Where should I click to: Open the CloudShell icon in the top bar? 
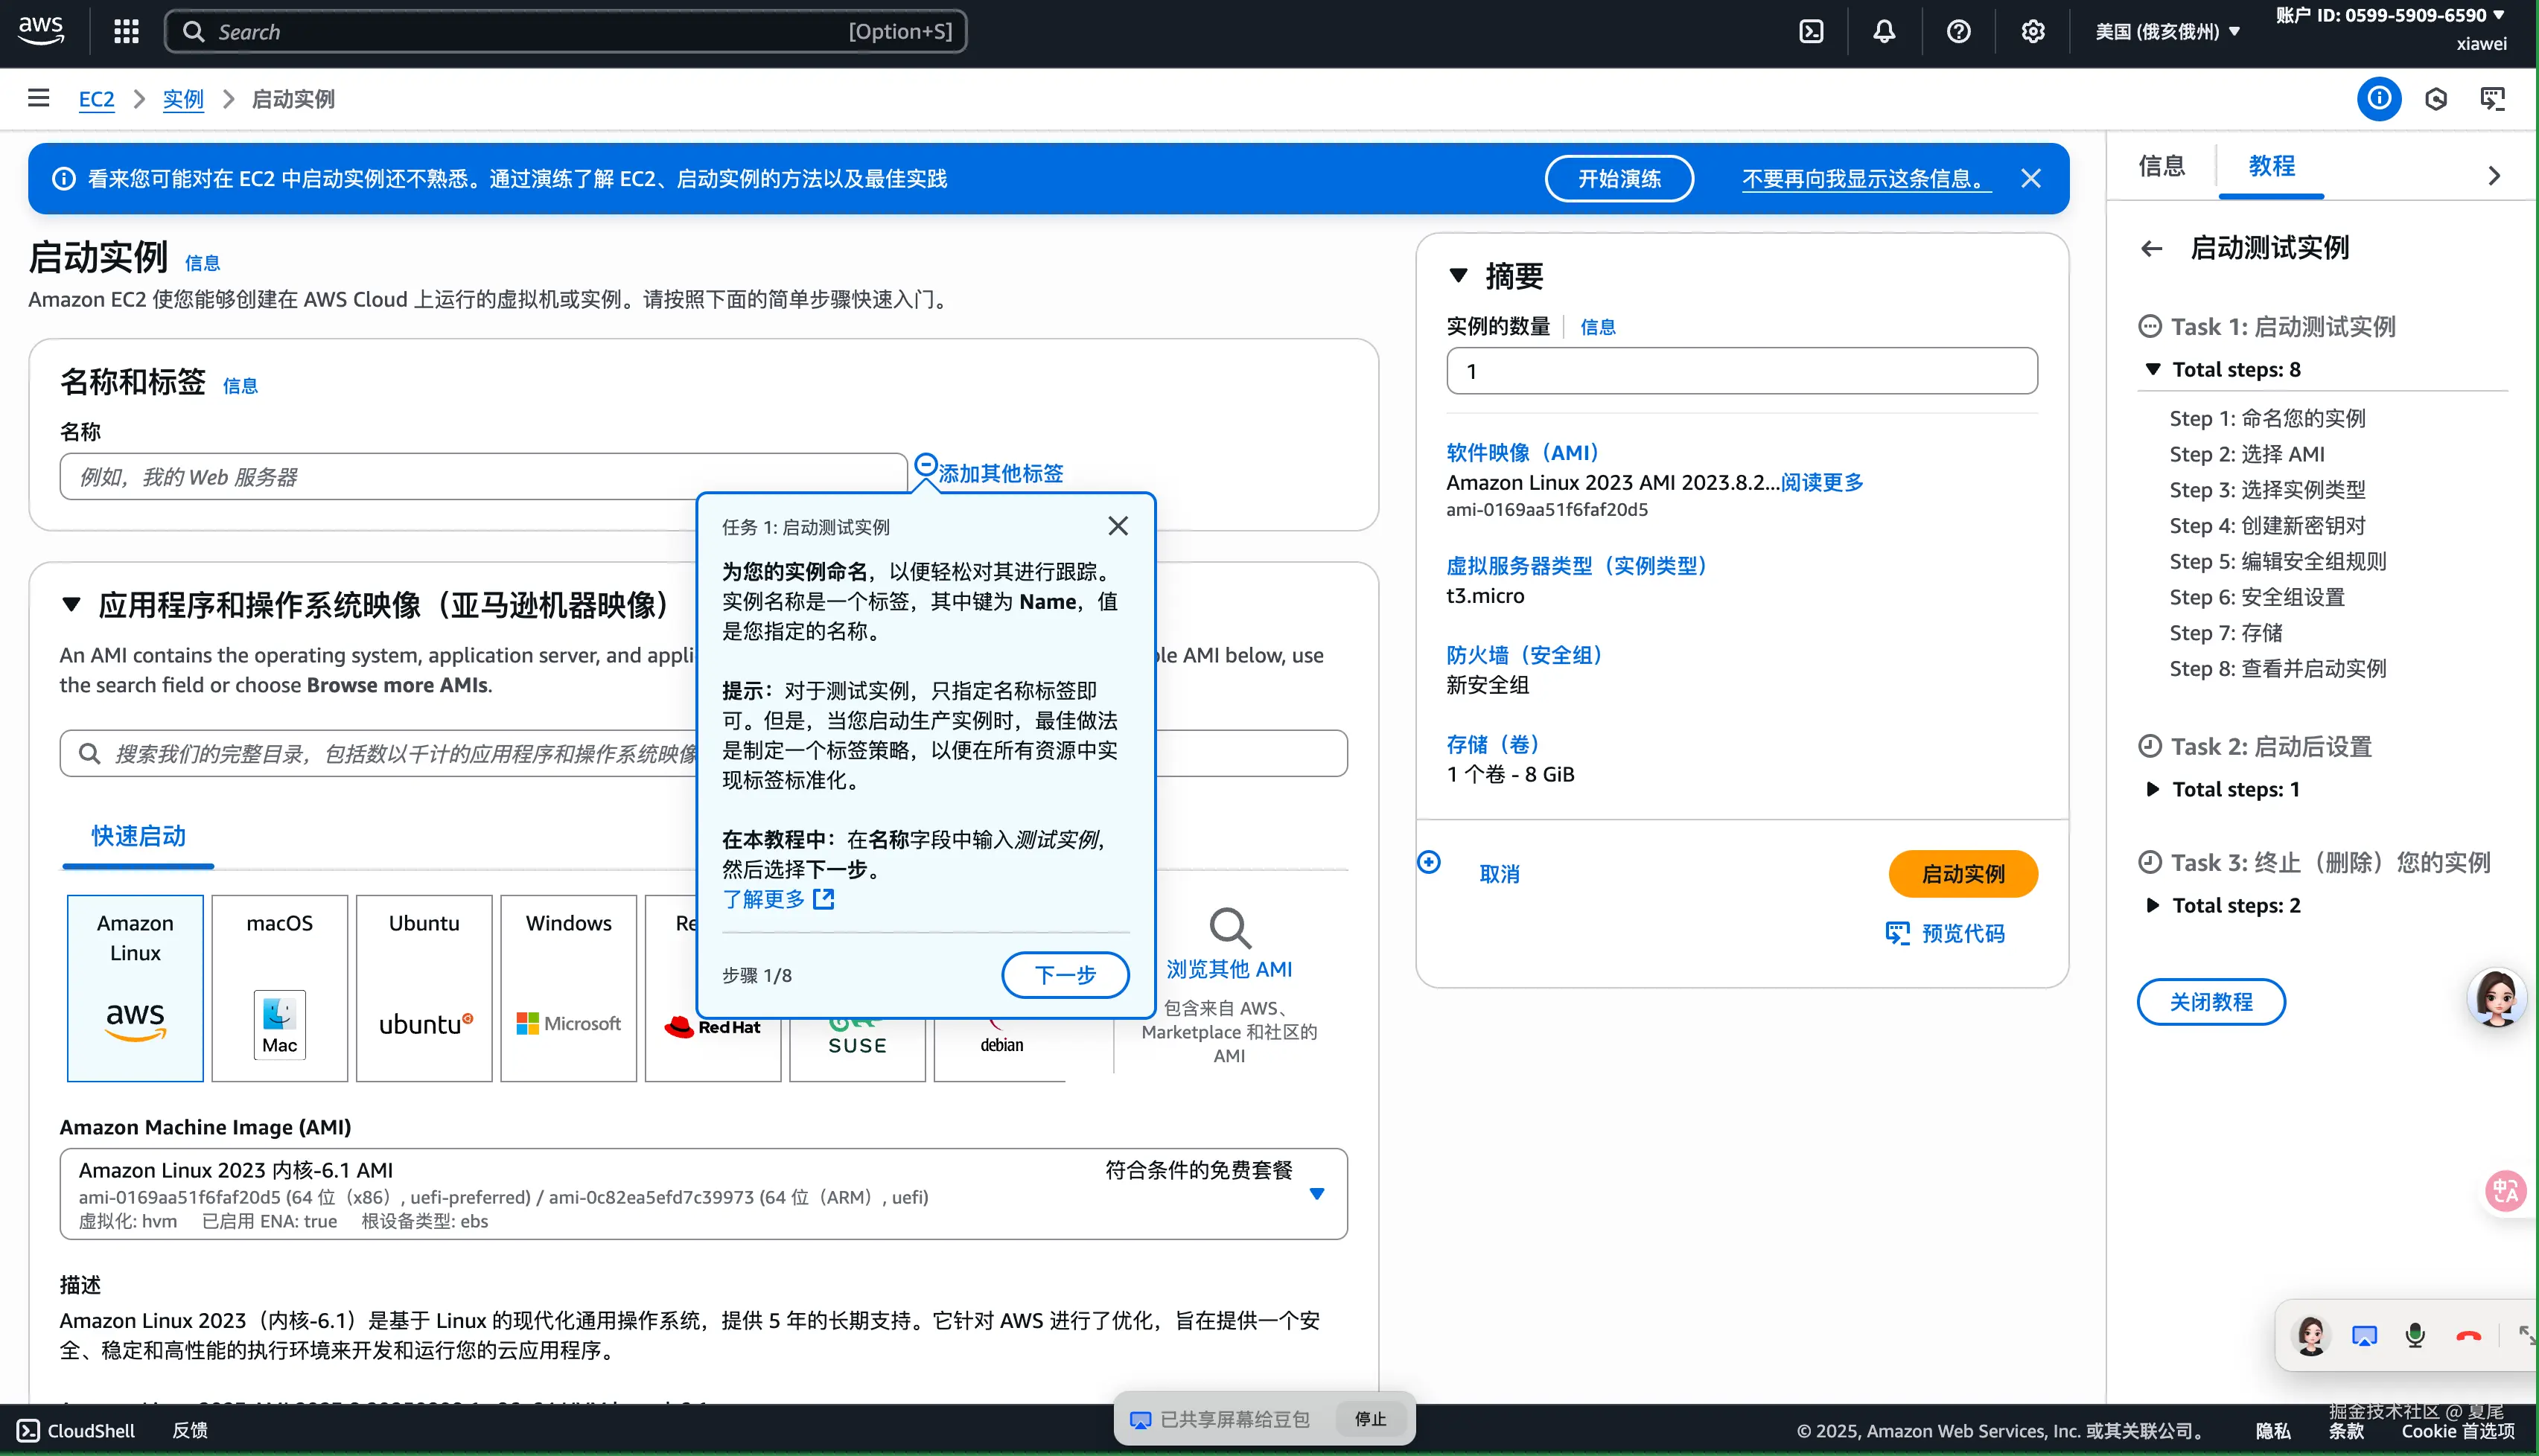(1811, 31)
